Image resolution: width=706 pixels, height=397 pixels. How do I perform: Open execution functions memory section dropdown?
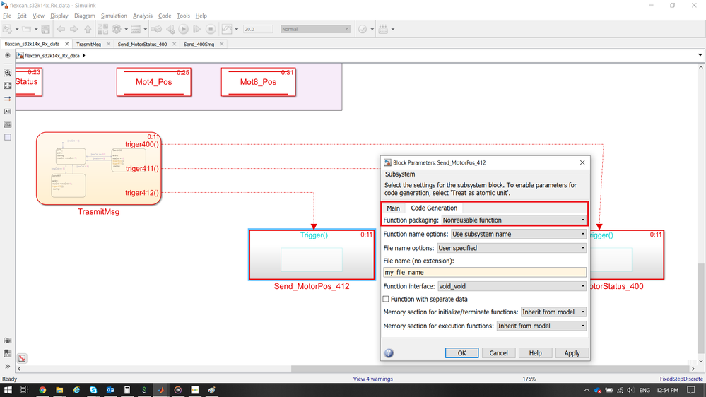pyautogui.click(x=541, y=326)
